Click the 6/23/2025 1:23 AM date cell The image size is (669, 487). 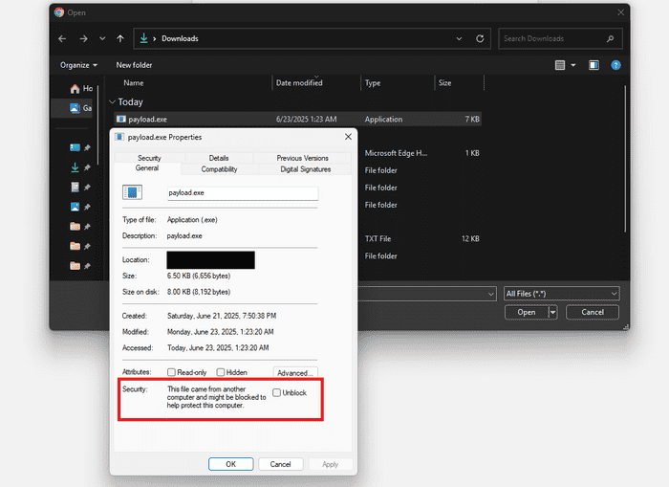[x=307, y=120]
